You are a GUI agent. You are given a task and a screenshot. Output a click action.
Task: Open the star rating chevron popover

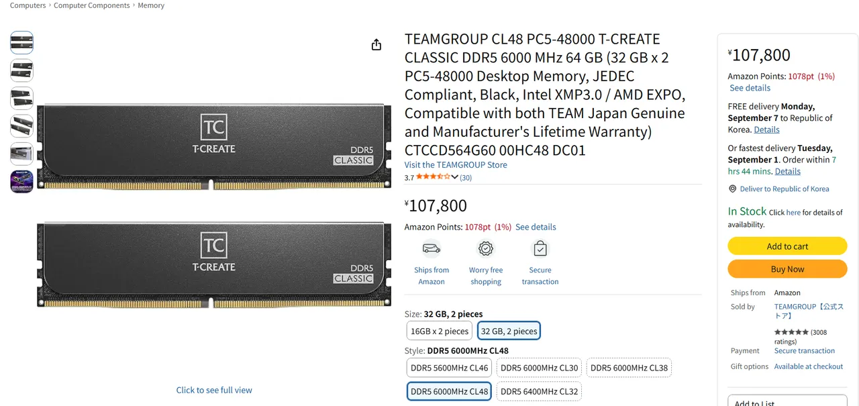point(455,177)
